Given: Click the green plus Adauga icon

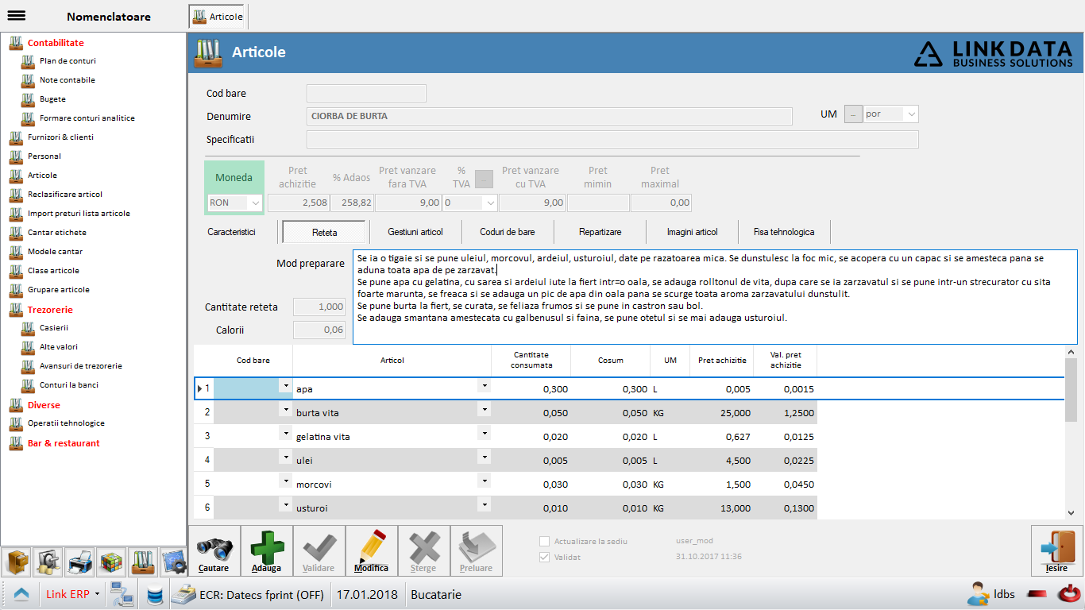Looking at the screenshot, I should pos(266,551).
